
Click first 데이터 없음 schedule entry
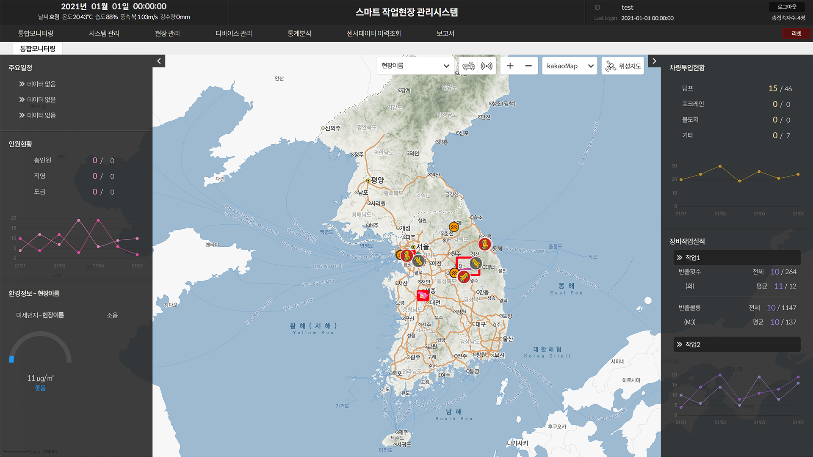tap(37, 84)
